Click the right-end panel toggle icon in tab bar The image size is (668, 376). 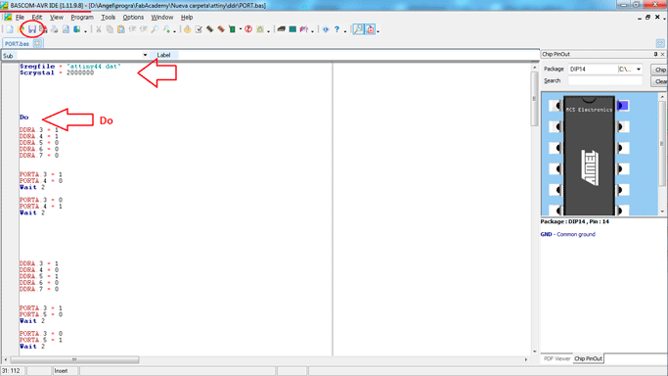click(660, 43)
